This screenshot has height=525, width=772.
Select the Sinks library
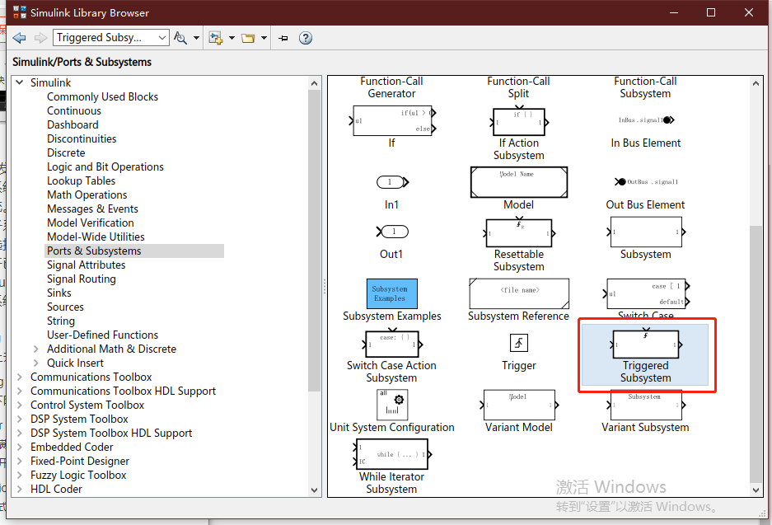tap(59, 293)
